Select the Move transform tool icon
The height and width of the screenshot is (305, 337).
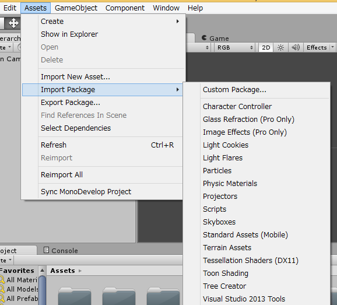[13, 23]
